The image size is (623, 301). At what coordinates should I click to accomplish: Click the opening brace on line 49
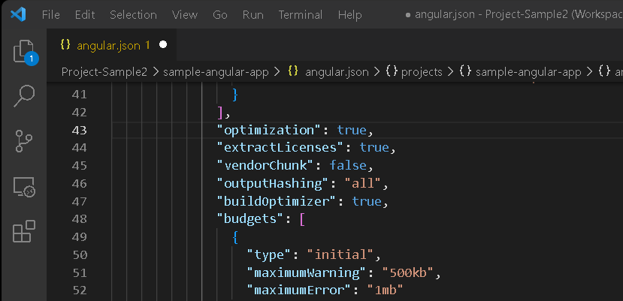pos(235,237)
